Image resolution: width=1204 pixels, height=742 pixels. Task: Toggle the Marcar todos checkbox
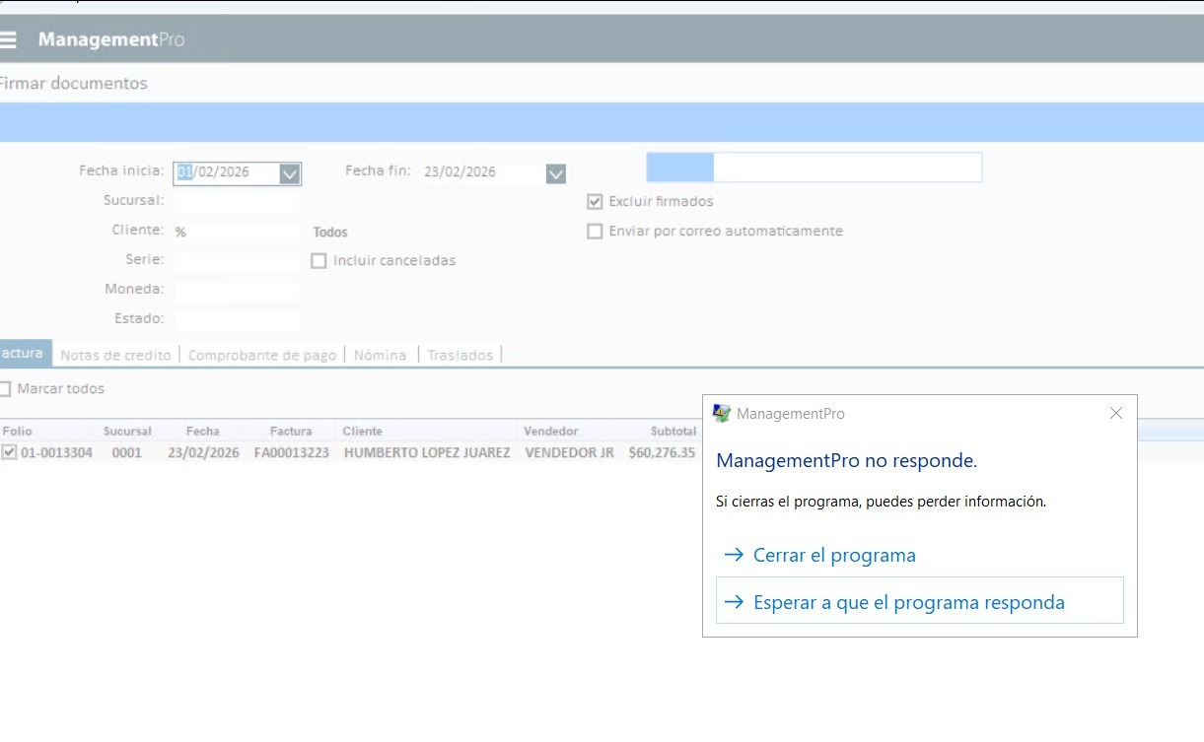click(x=5, y=389)
